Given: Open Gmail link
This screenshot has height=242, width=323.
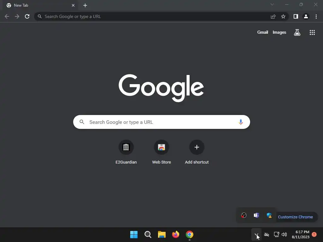Looking at the screenshot, I should coord(263,32).
